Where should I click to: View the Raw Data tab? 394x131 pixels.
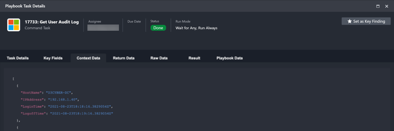[159, 58]
